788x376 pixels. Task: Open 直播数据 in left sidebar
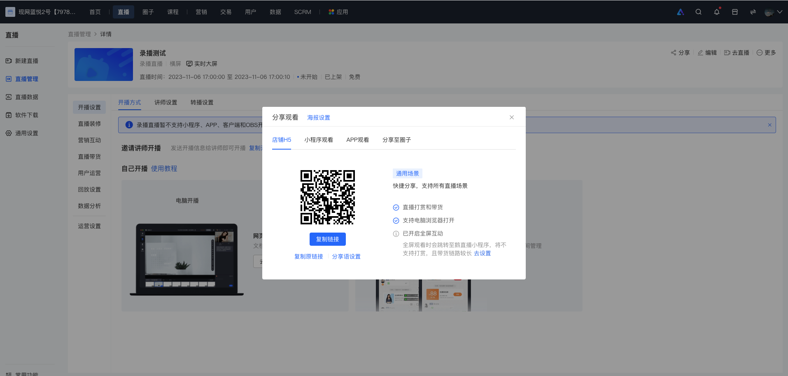[22, 97]
